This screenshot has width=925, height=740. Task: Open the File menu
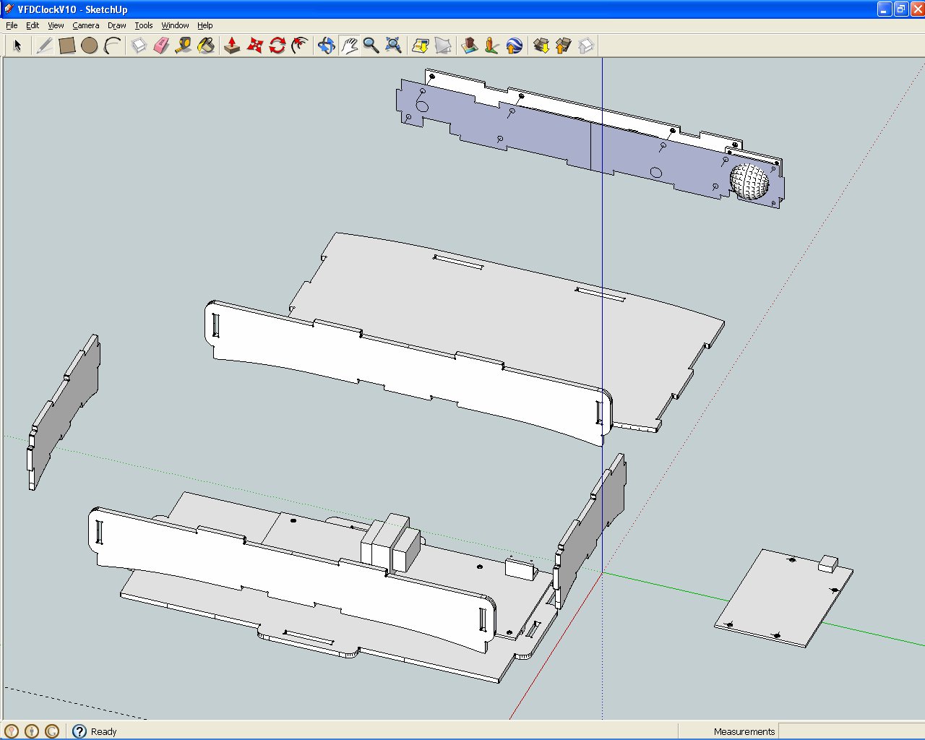pyautogui.click(x=12, y=25)
